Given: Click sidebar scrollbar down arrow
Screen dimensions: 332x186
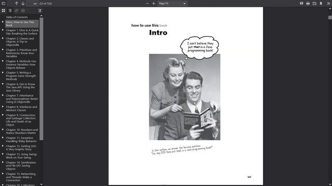Looking at the screenshot, I should (x=41, y=184).
